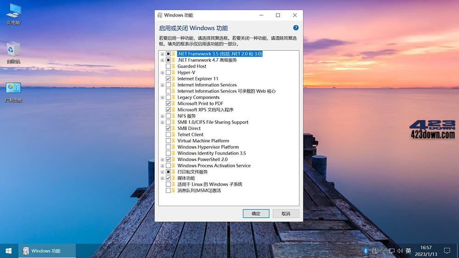Enable Virtual Machine Platform checkbox

[168, 141]
